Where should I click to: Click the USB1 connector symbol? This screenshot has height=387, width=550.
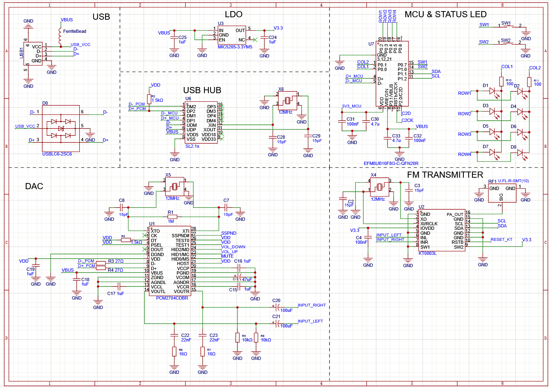(33, 54)
